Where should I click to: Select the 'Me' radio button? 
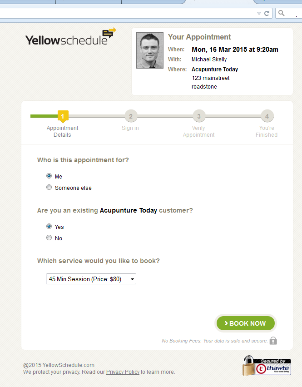[49, 176]
